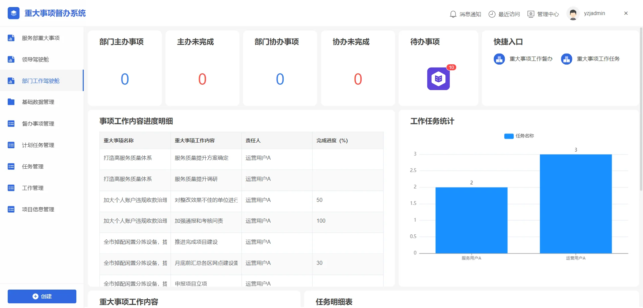Click the blue 创建 button
643x308 pixels.
(42, 296)
